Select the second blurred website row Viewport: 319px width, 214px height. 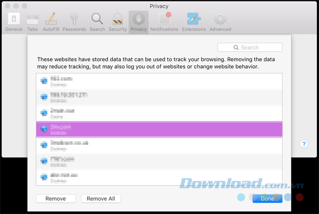click(159, 97)
